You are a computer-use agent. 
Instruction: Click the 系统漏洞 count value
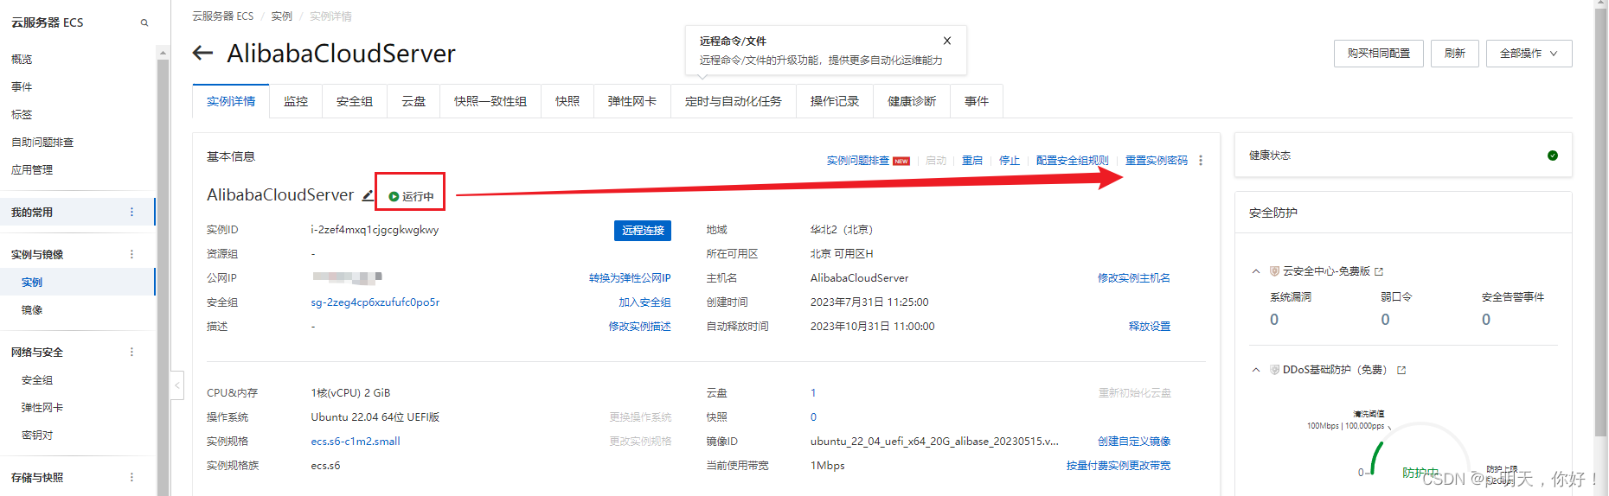pyautogui.click(x=1274, y=320)
